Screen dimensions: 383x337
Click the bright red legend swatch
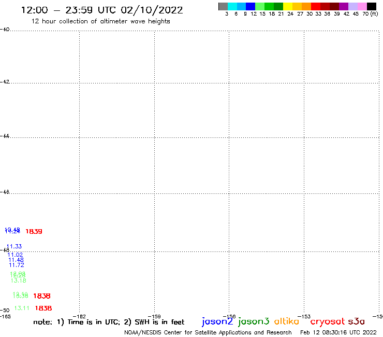316,6
